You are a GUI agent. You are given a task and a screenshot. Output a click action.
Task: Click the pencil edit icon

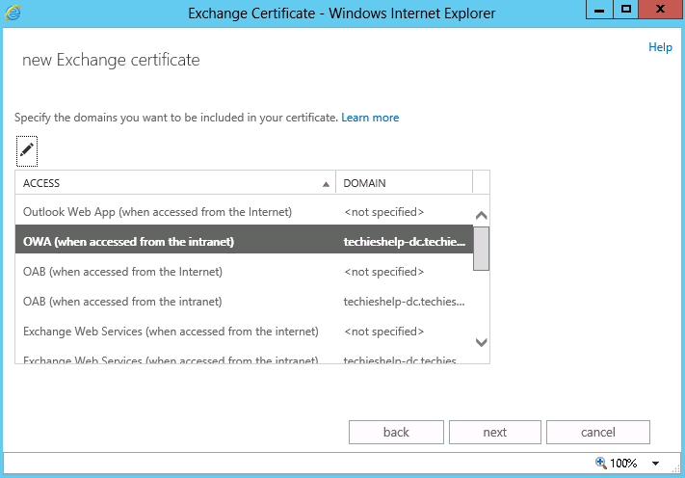coord(27,150)
